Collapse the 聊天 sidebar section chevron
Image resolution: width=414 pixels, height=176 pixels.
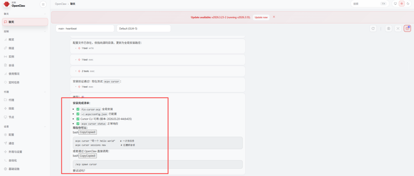pyautogui.click(x=45, y=14)
